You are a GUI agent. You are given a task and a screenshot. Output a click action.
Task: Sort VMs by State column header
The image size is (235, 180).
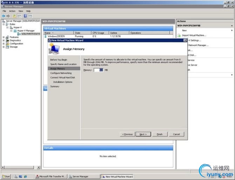82,33
